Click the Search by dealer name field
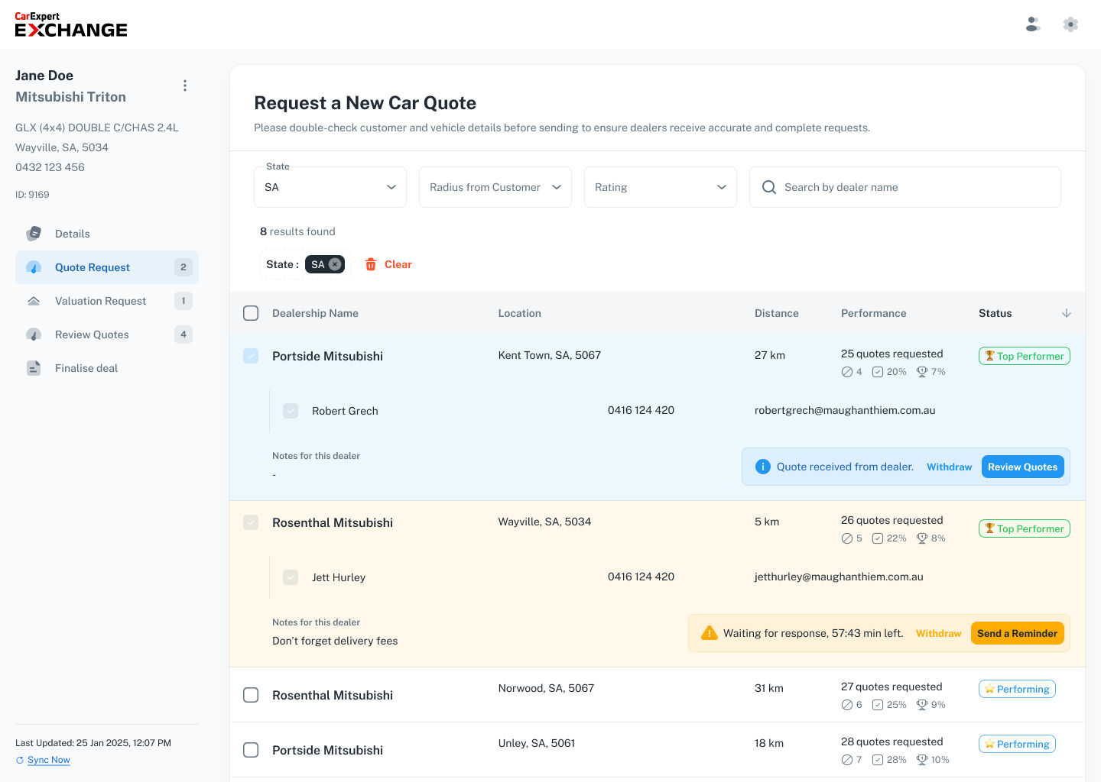The width and height of the screenshot is (1101, 782). (x=905, y=187)
